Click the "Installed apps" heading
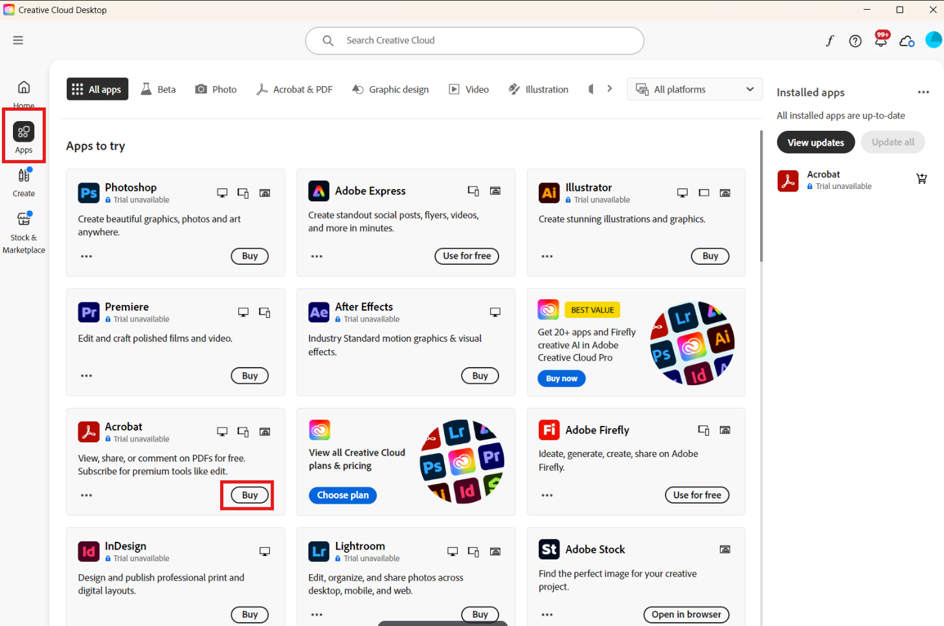This screenshot has width=944, height=626. point(811,93)
